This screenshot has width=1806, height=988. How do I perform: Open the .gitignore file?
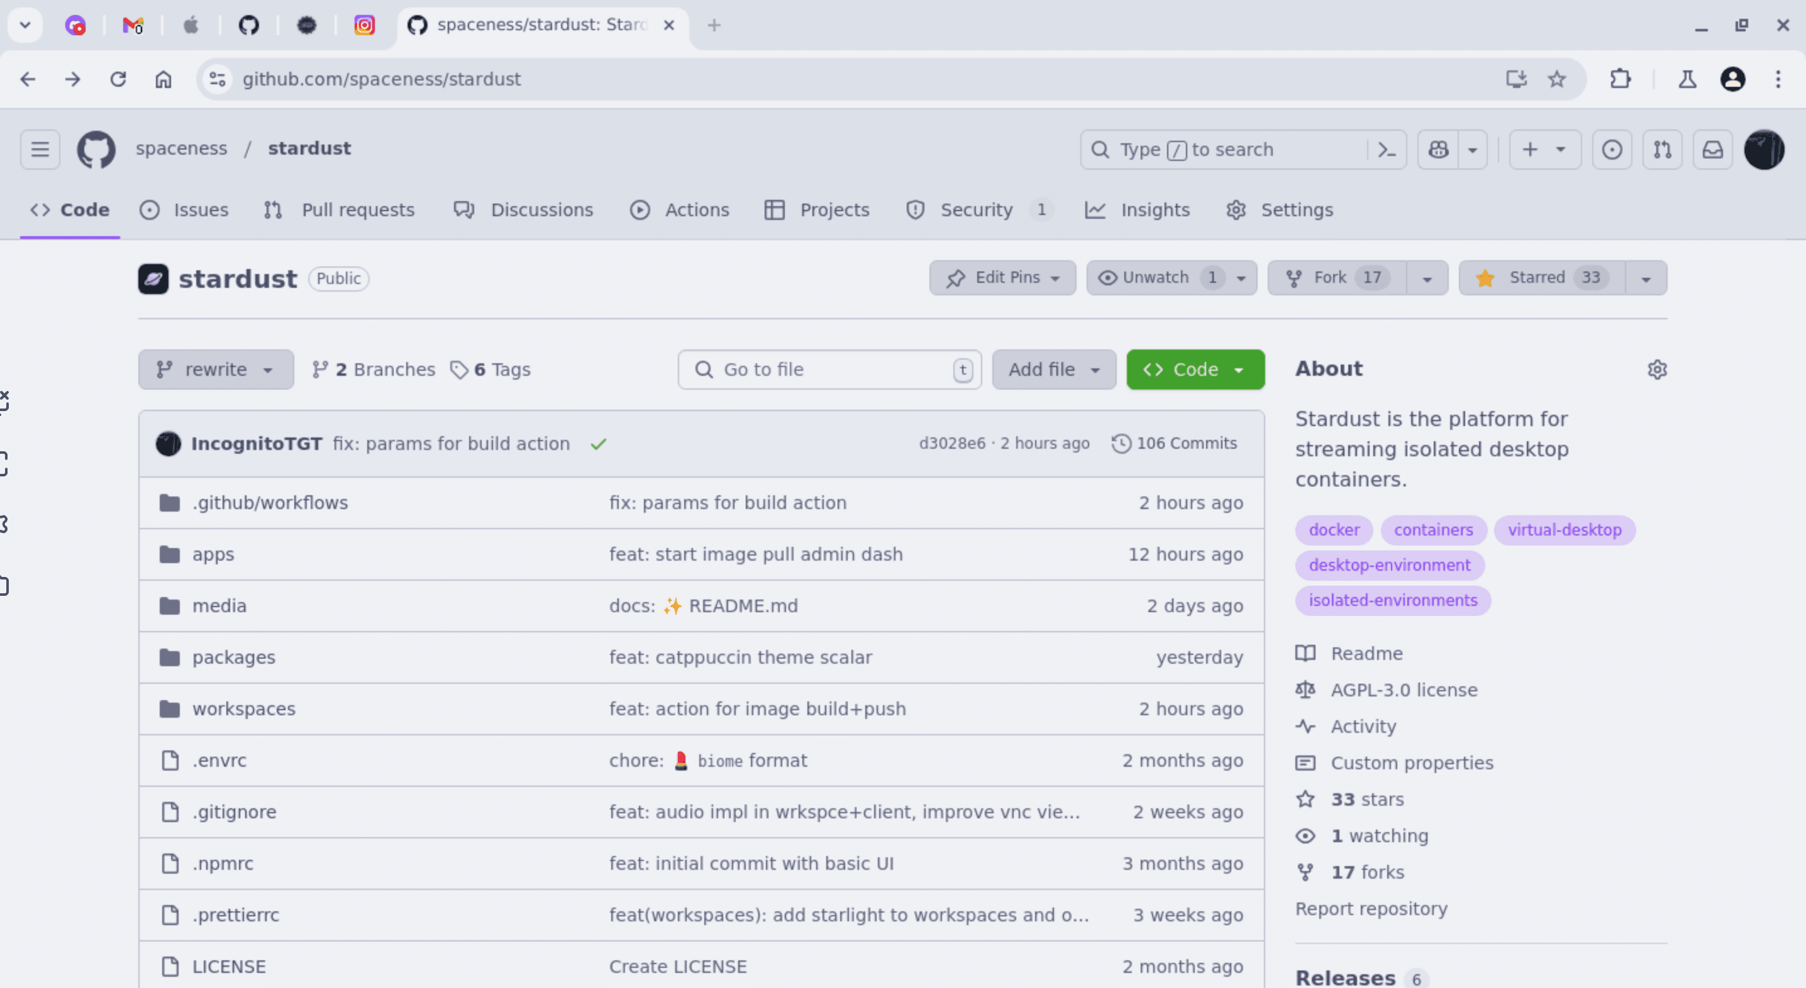coord(234,812)
